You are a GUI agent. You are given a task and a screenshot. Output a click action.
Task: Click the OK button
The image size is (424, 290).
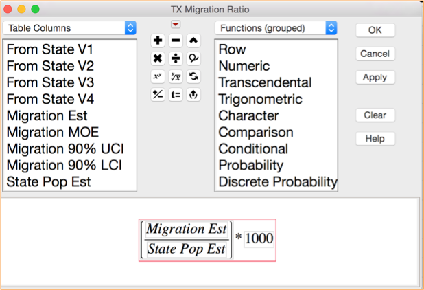click(x=375, y=30)
